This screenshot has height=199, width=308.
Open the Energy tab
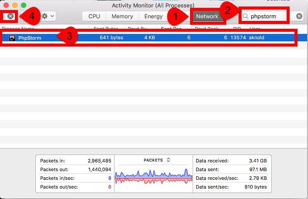coord(153,16)
